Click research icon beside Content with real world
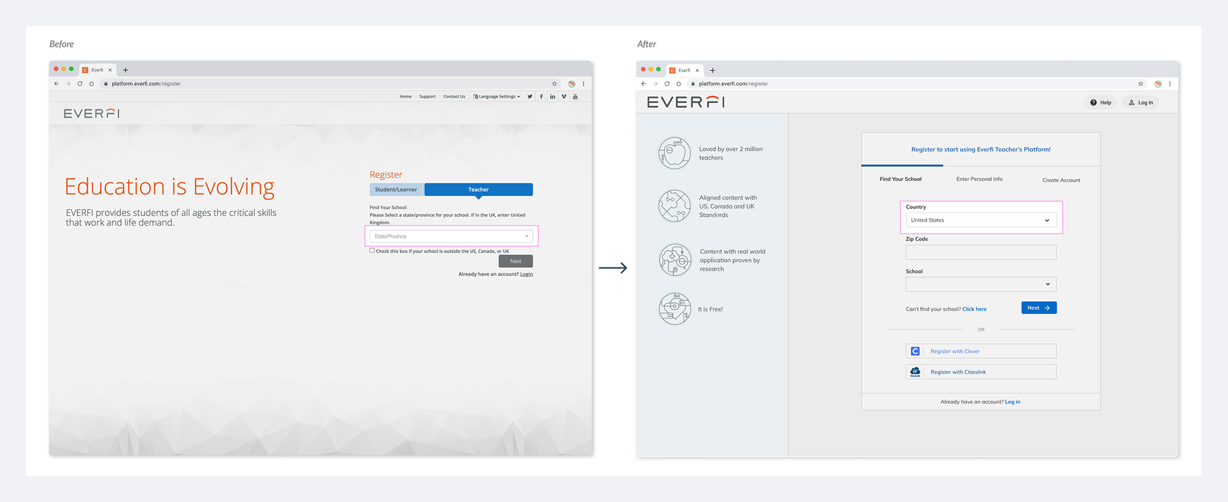 (675, 260)
